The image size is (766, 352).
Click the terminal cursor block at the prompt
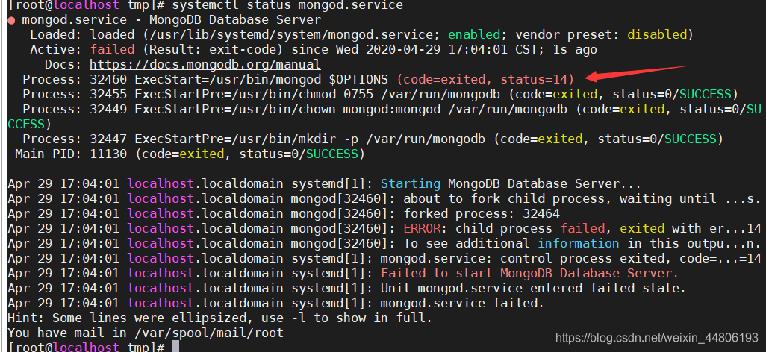tap(175, 347)
